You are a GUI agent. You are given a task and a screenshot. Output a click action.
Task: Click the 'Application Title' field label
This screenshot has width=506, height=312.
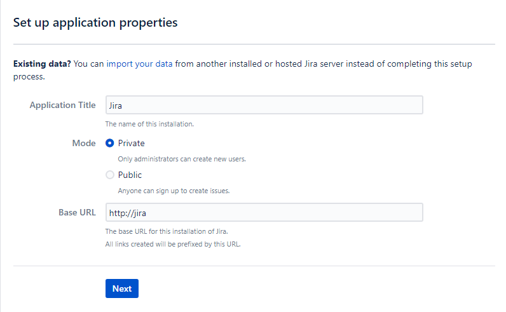click(x=62, y=105)
